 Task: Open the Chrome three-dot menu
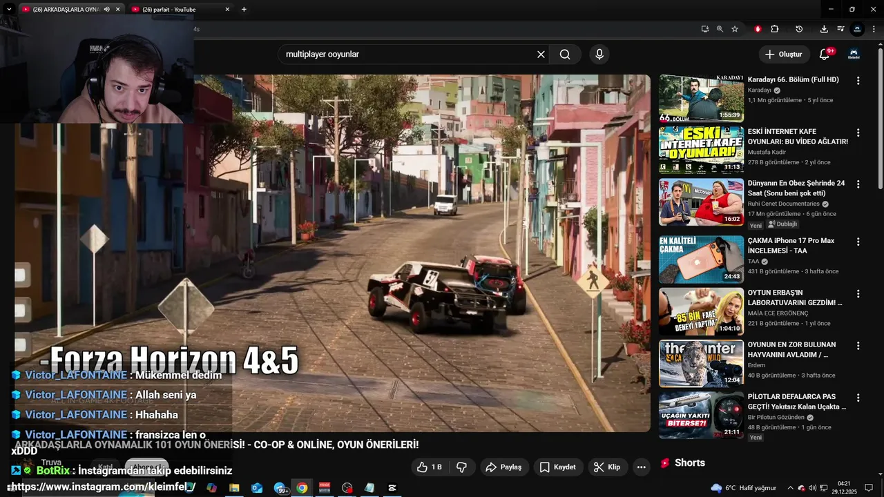874,29
